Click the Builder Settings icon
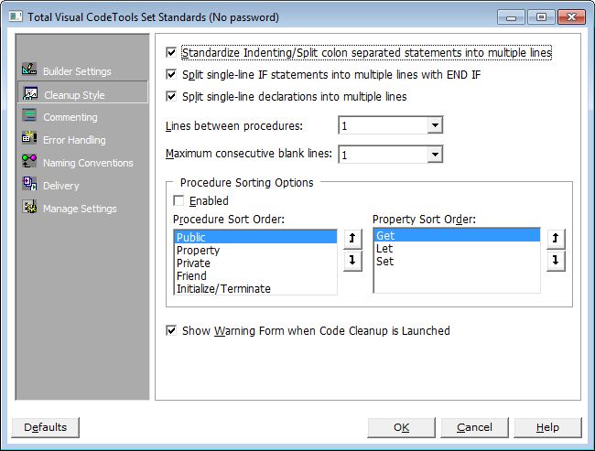Viewport: 595px width, 451px height. pyautogui.click(x=28, y=70)
